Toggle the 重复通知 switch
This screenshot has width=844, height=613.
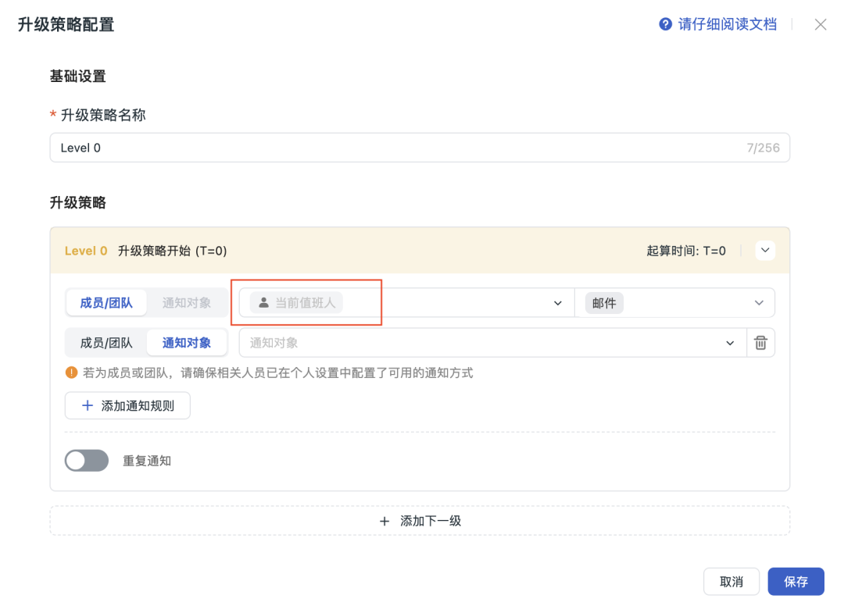(87, 461)
